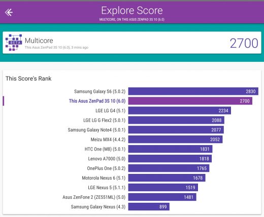
Task: Click the LGE LG G Flex2 (5.0.1) label
Action: coord(104,120)
